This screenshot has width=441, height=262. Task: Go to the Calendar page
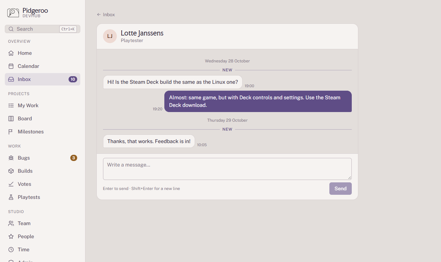tap(42, 66)
